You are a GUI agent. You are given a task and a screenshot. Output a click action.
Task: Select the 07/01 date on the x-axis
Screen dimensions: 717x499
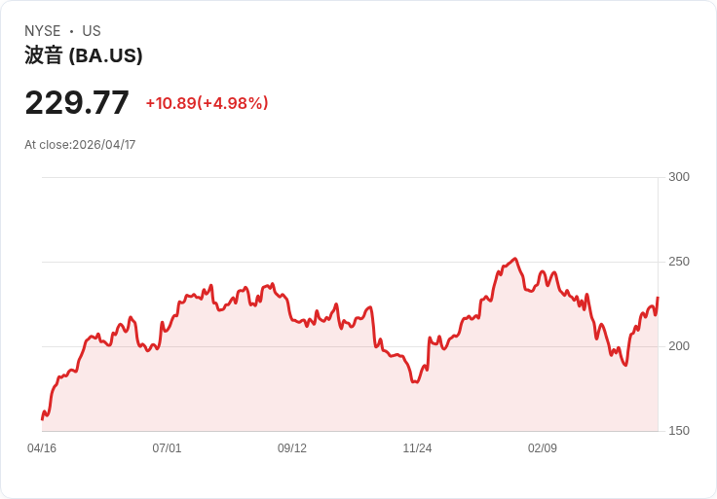[x=167, y=448]
